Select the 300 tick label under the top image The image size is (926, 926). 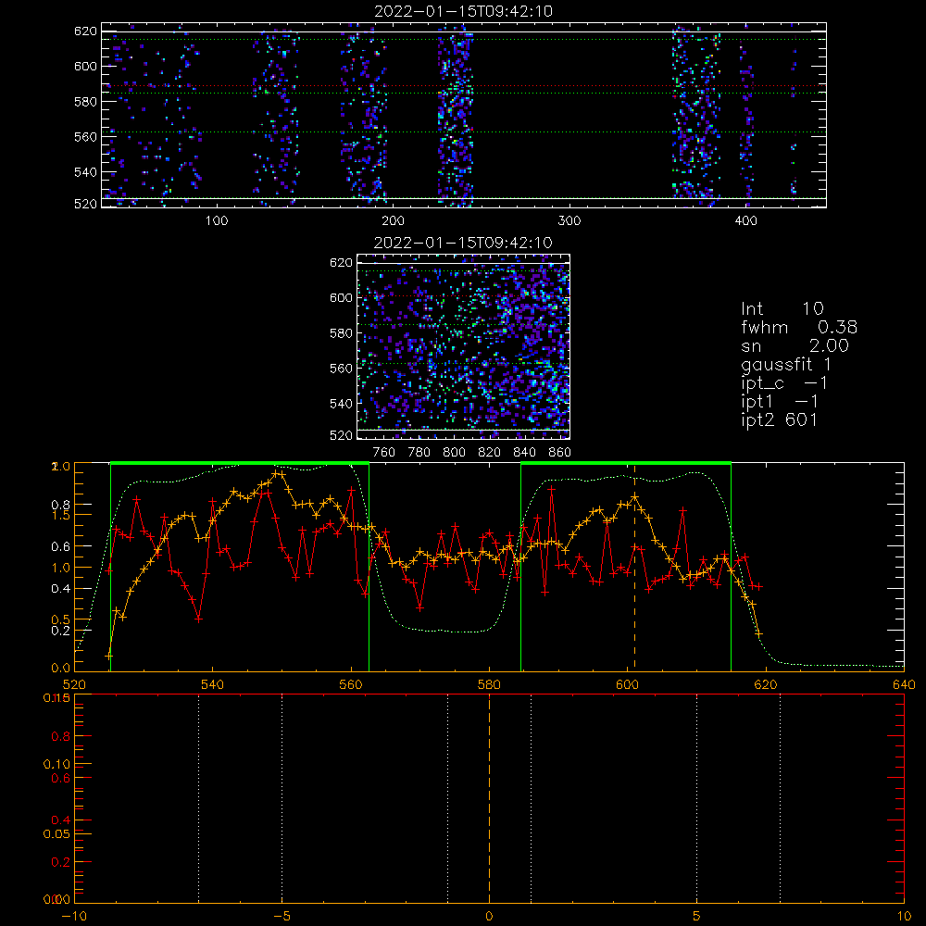(x=569, y=221)
